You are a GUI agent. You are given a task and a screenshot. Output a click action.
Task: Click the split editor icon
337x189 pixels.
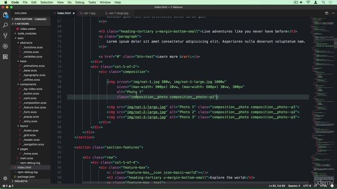coord(326,13)
